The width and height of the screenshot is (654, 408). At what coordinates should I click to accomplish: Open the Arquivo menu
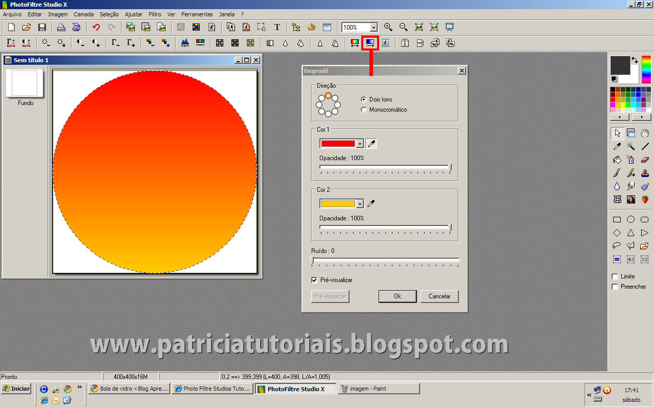tap(12, 14)
